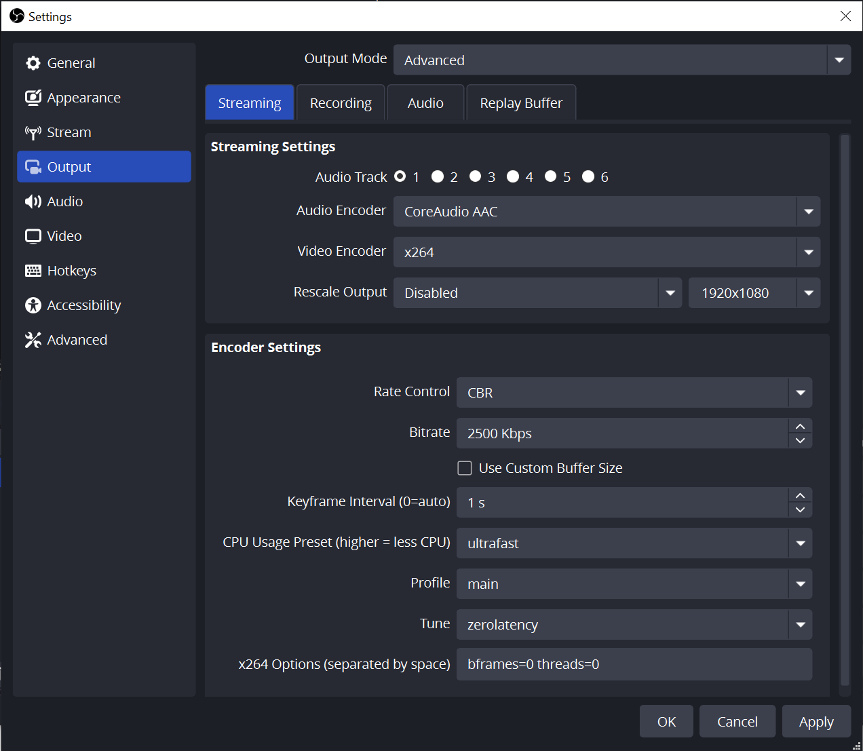
Task: Open Accessibility settings
Action: point(104,305)
